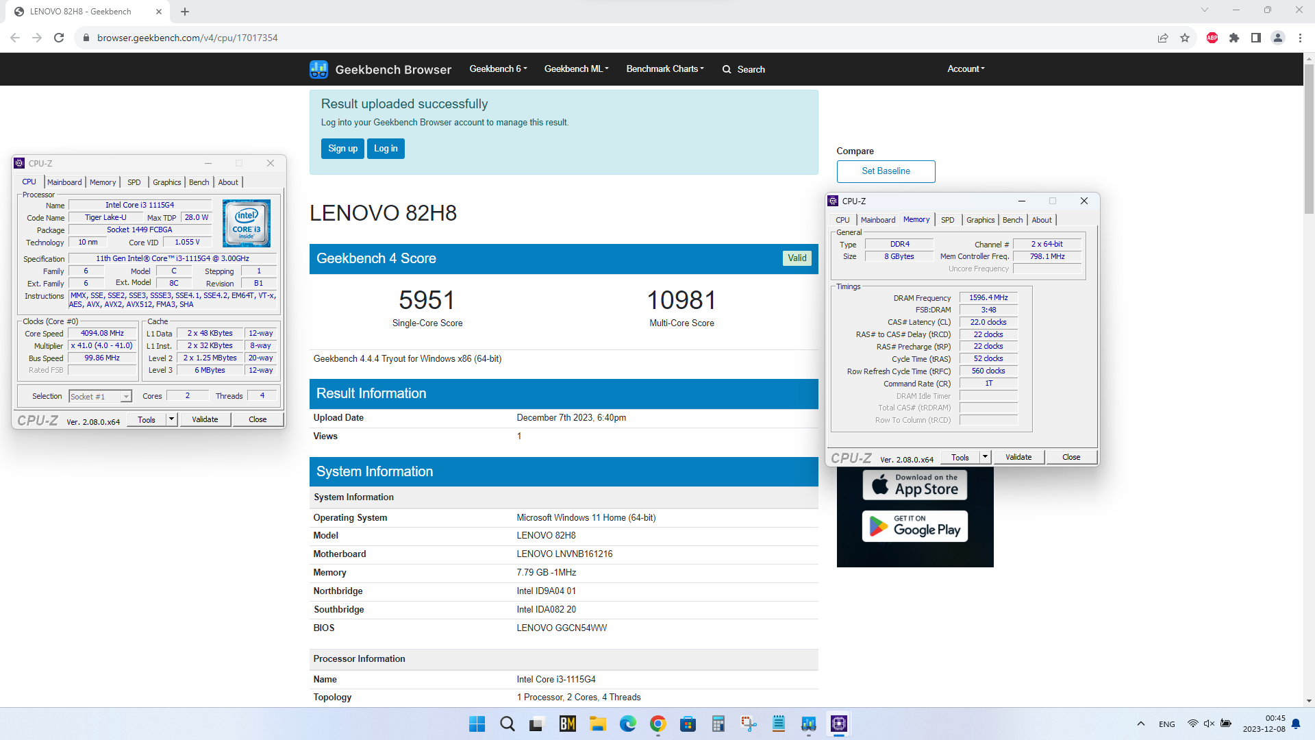Open SPD tab in left CPU-Z

coord(134,182)
